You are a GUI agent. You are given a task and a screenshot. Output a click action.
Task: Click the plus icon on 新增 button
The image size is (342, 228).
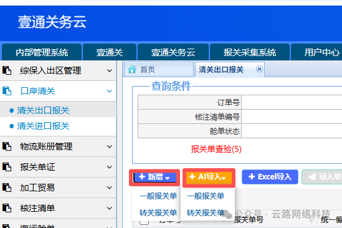tap(142, 176)
